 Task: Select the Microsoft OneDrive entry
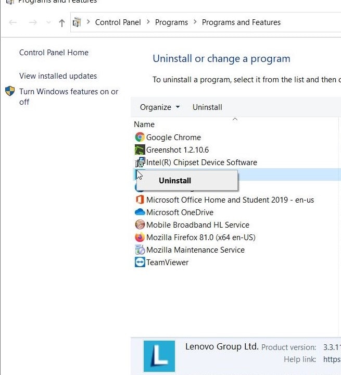coord(180,212)
